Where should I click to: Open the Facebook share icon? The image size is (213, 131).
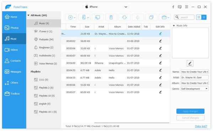173,7
